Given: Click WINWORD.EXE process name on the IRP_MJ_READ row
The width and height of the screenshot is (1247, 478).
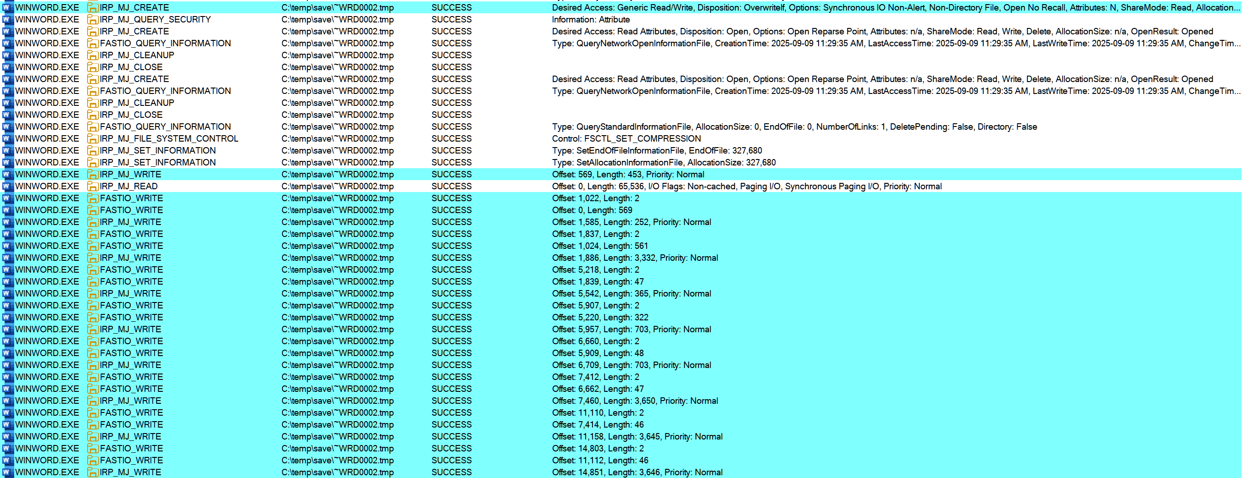Looking at the screenshot, I should (47, 186).
